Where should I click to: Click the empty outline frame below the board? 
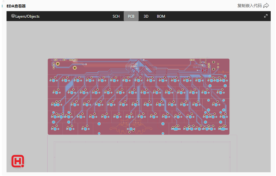click(142, 156)
